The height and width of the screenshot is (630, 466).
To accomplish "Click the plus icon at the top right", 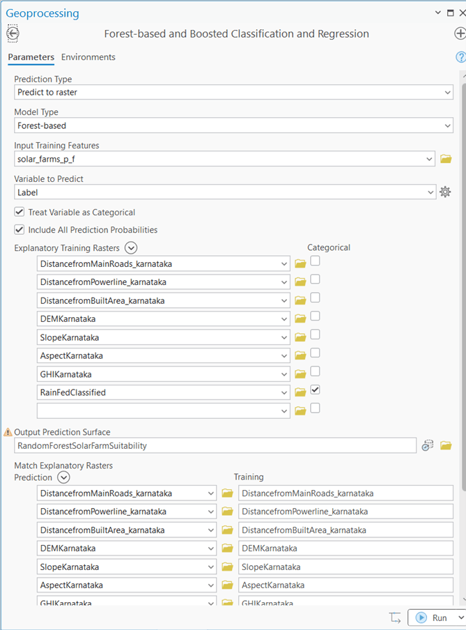I will [460, 33].
